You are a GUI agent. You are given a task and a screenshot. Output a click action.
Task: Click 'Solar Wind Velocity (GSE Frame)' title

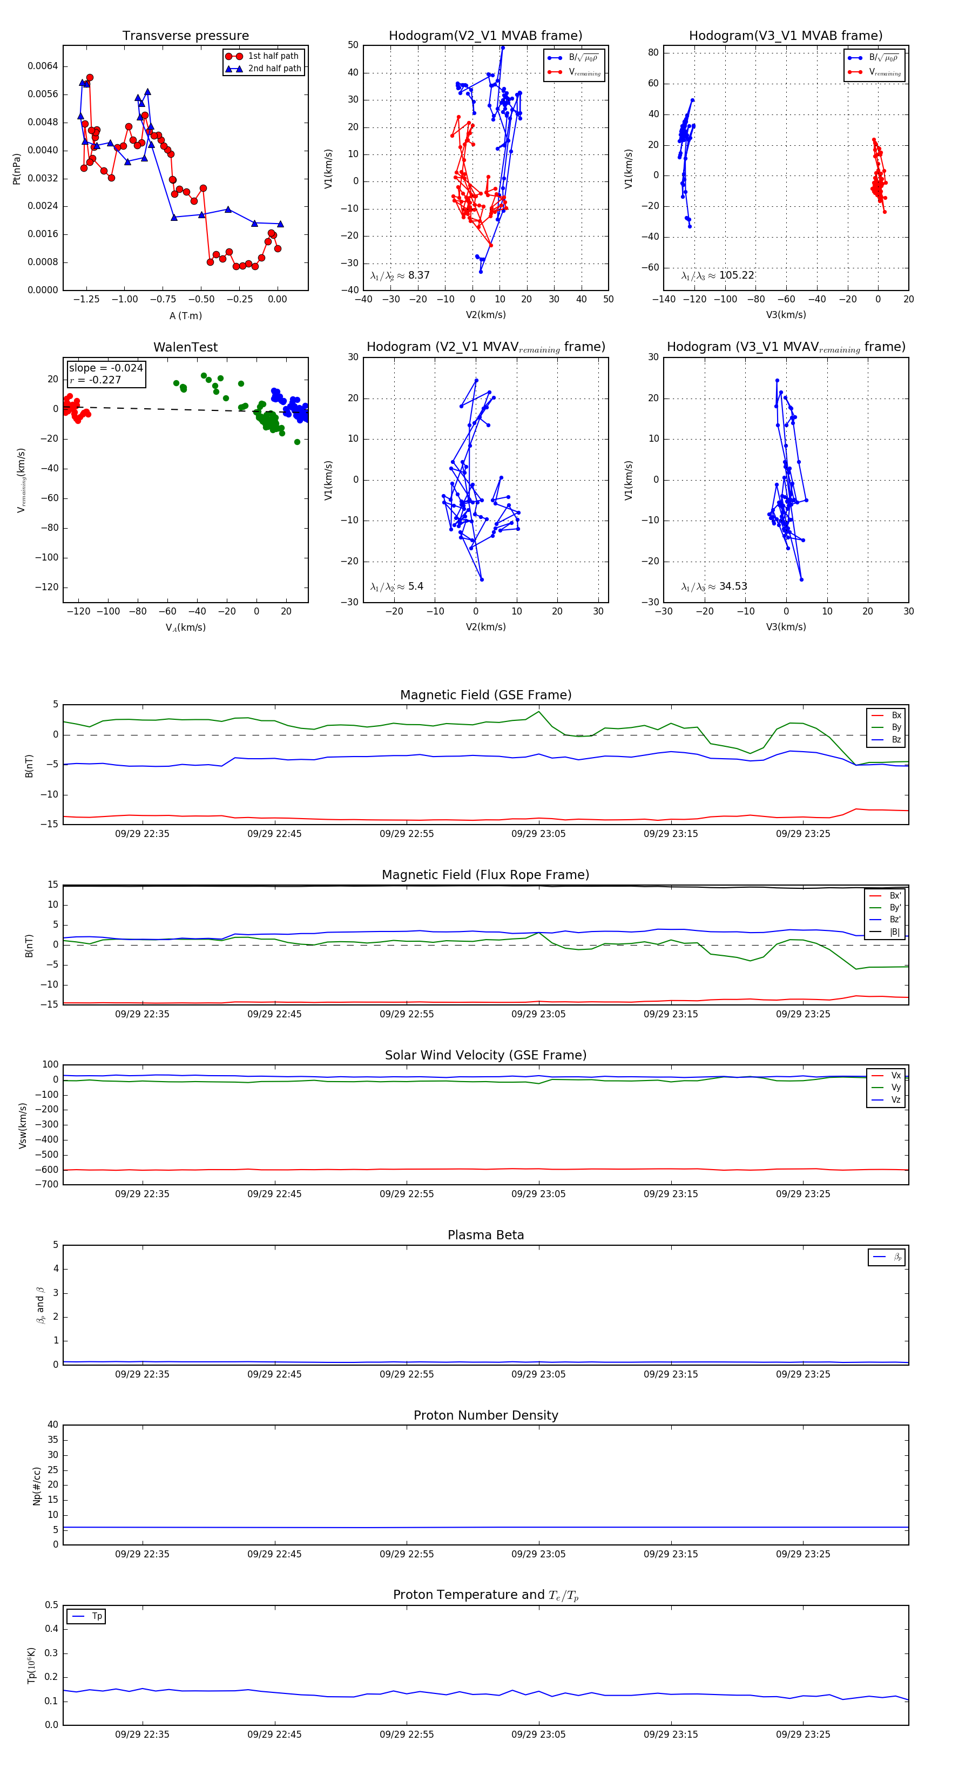pos(485,1055)
